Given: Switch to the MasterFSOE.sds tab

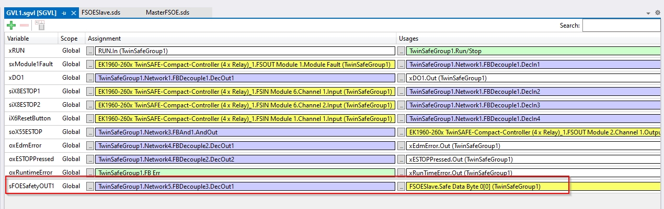Looking at the screenshot, I should 167,13.
